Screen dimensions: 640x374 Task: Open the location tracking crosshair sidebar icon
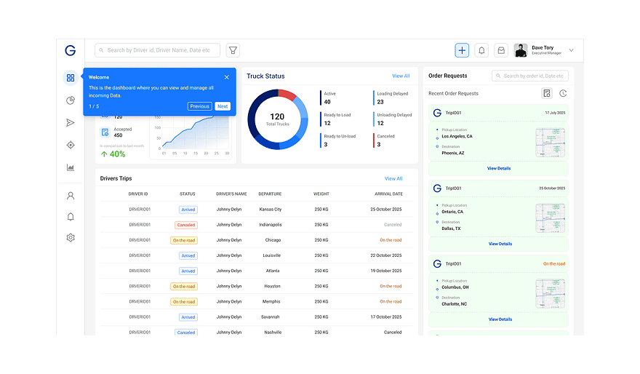pos(71,145)
